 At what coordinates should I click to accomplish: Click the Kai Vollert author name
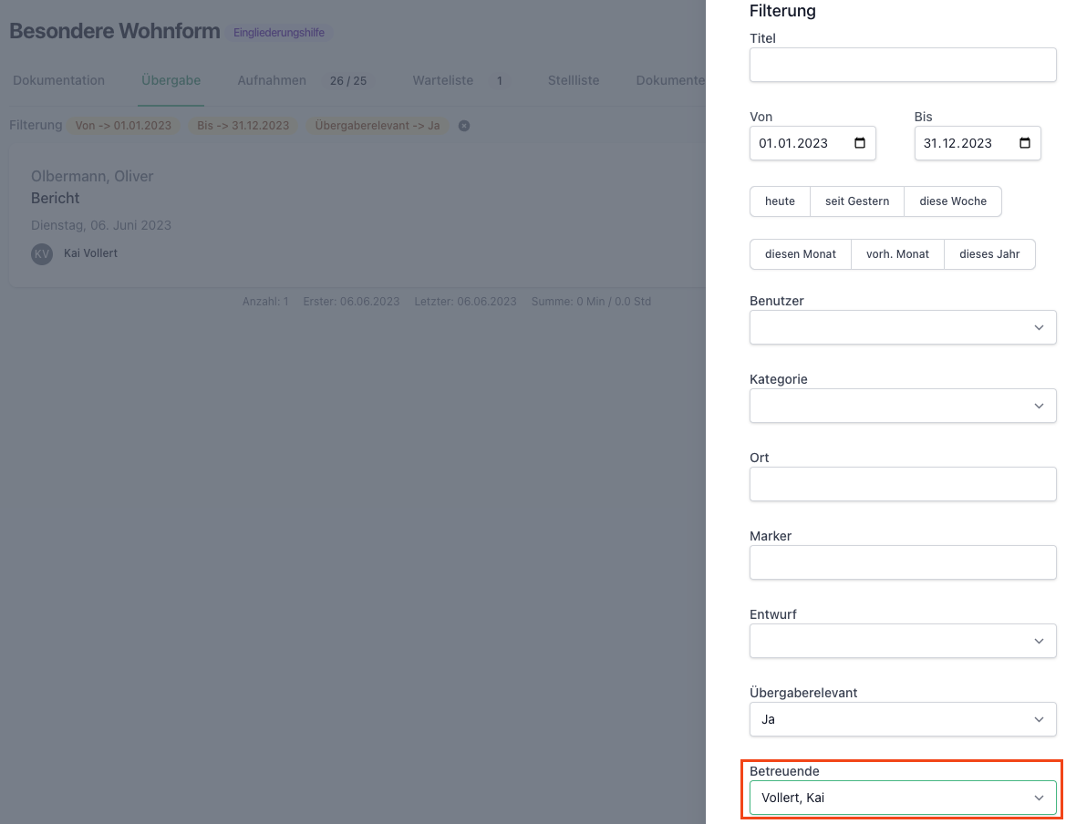coord(90,253)
